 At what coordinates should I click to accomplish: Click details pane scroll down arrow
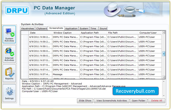click(x=164, y=96)
